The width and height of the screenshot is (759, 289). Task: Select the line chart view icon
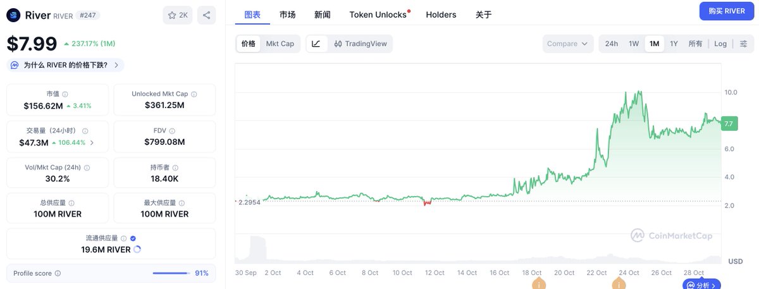[x=316, y=44]
